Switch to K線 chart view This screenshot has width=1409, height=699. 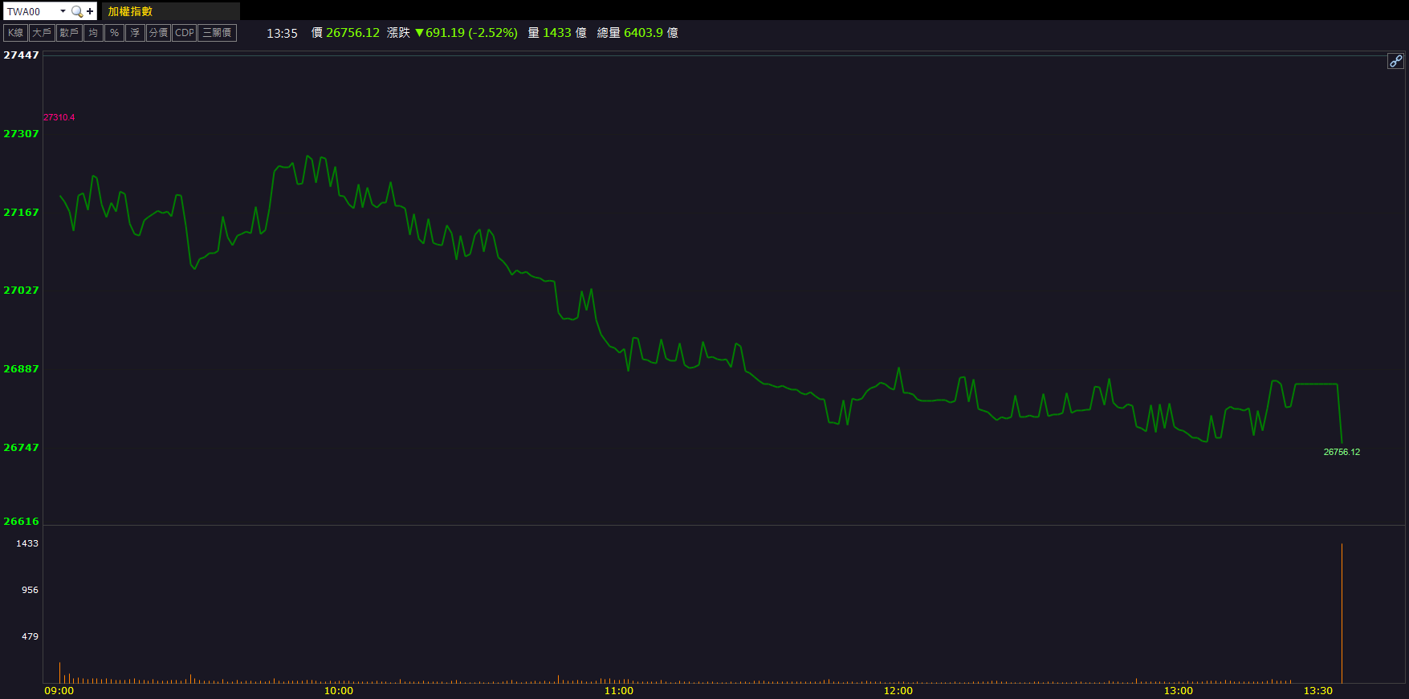click(x=16, y=33)
